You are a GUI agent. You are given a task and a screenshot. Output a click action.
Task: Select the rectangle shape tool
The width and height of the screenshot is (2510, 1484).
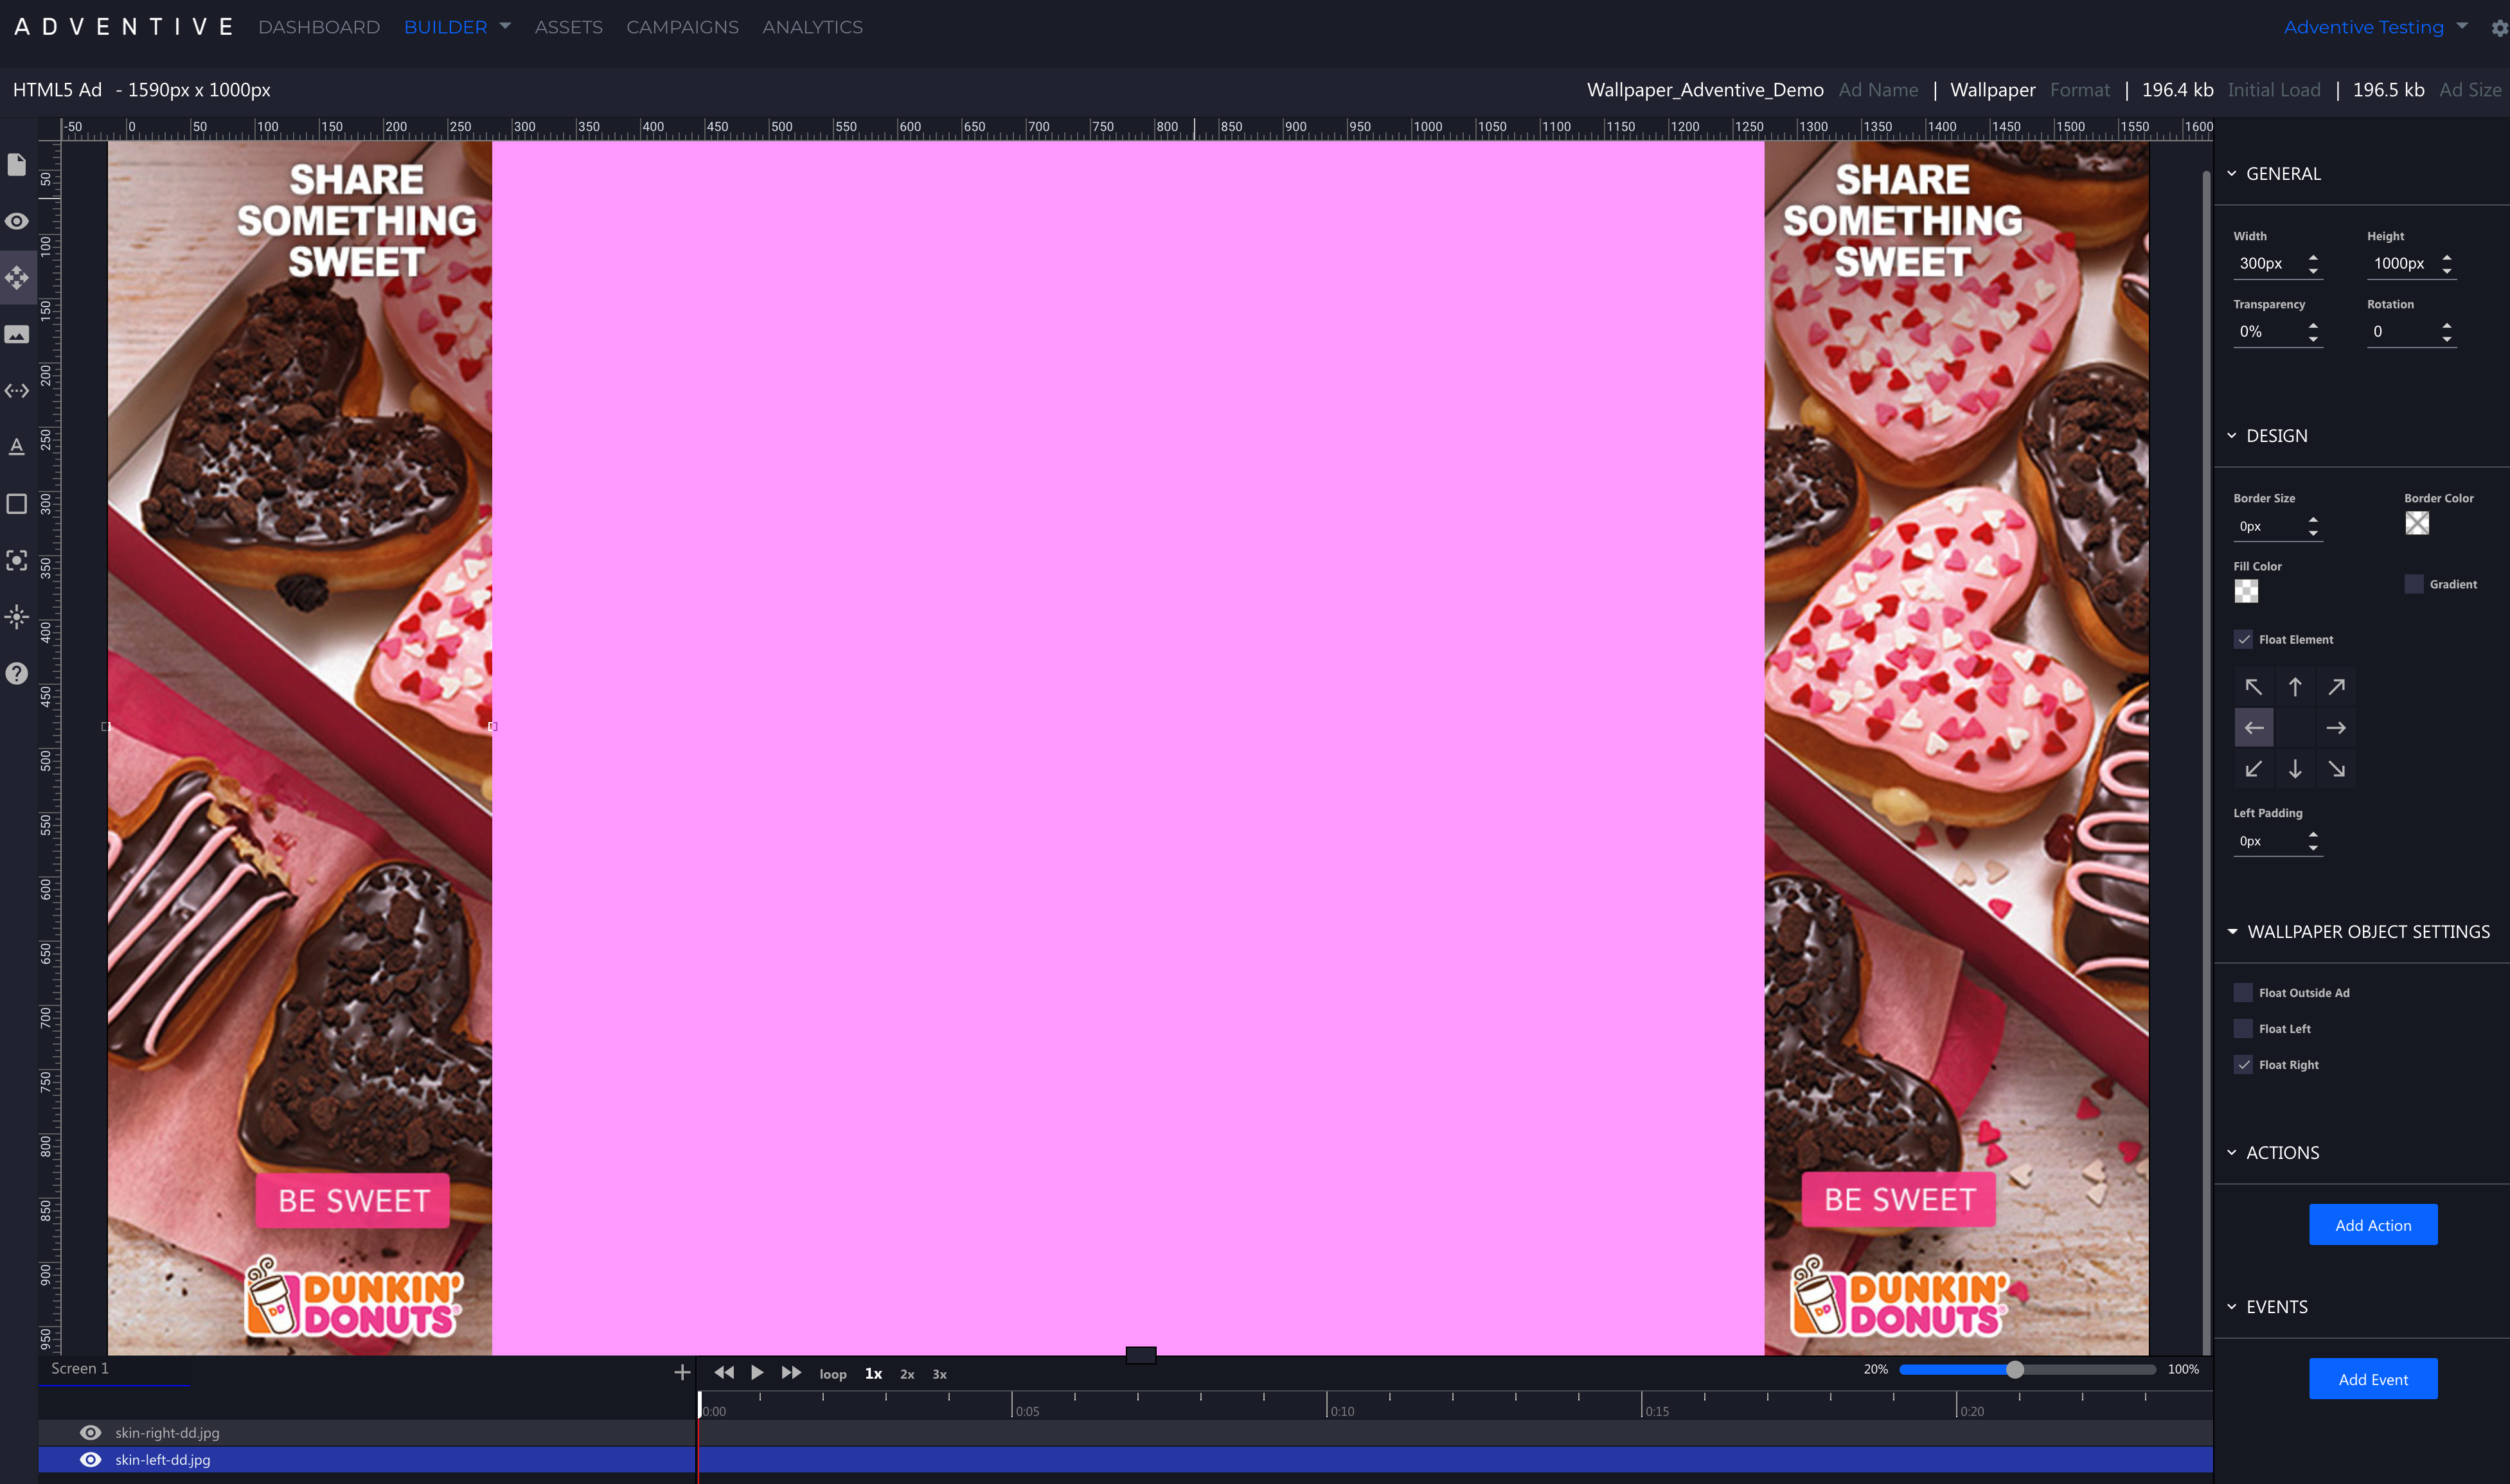tap(17, 504)
